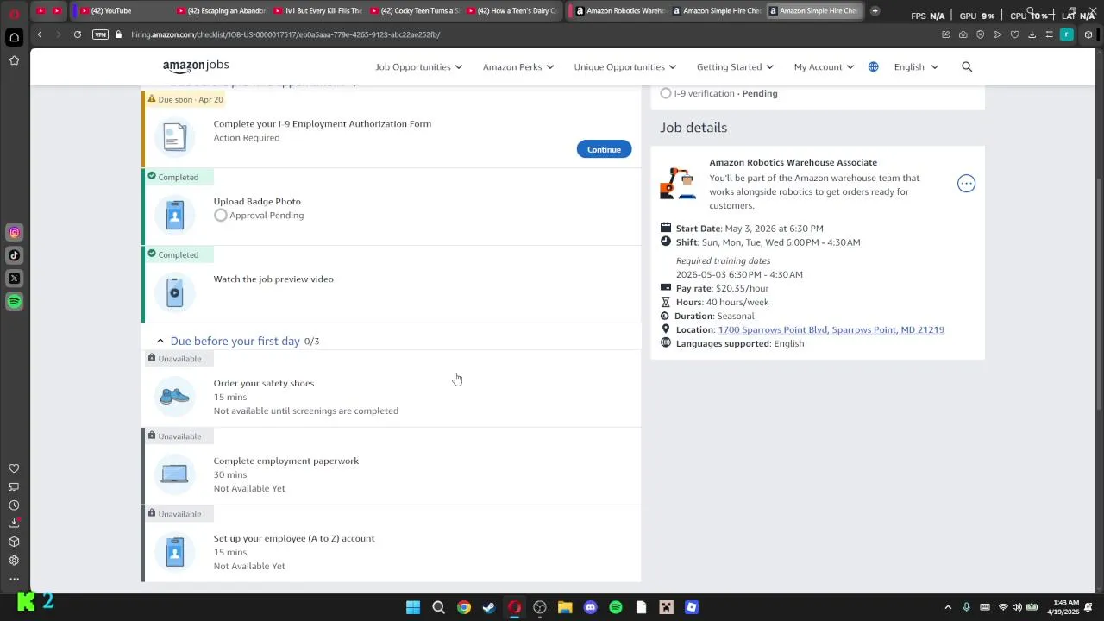This screenshot has height=621, width=1104.
Task: Reload the current page
Action: pos(78,34)
